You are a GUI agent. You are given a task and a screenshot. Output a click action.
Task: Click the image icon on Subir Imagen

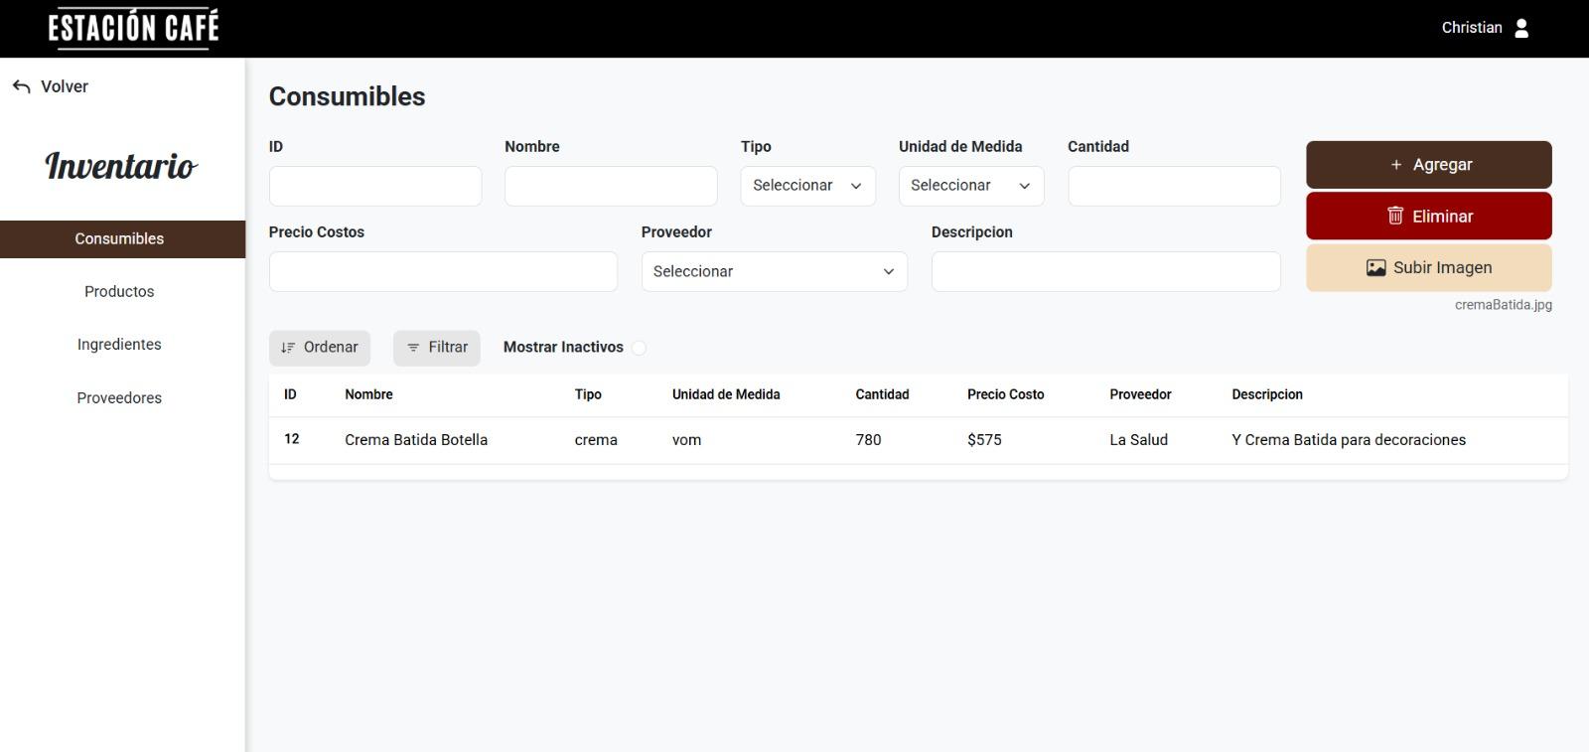[x=1375, y=267]
